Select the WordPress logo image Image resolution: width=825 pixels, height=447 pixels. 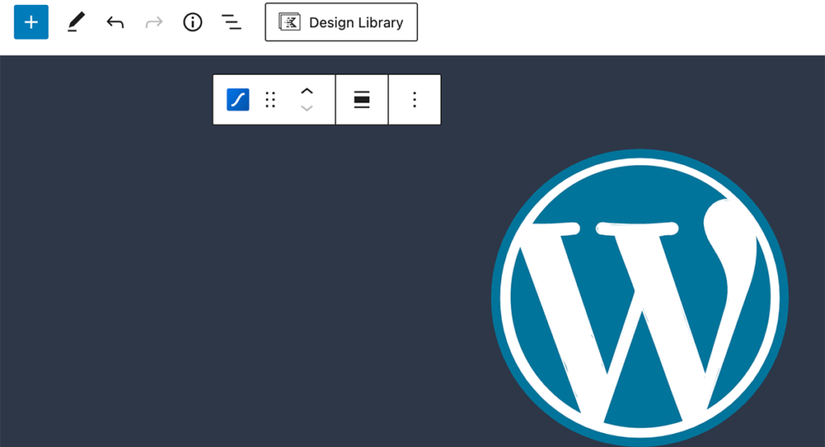[640, 298]
